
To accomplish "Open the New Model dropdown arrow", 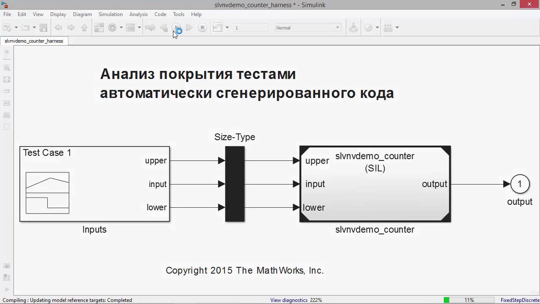I will (16, 28).
